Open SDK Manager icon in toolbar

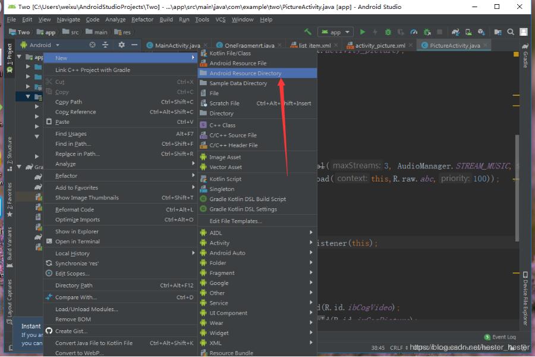(481, 32)
